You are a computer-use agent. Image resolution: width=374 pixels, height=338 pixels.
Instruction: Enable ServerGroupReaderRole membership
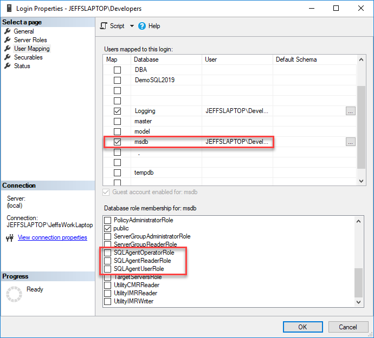[x=107, y=244]
